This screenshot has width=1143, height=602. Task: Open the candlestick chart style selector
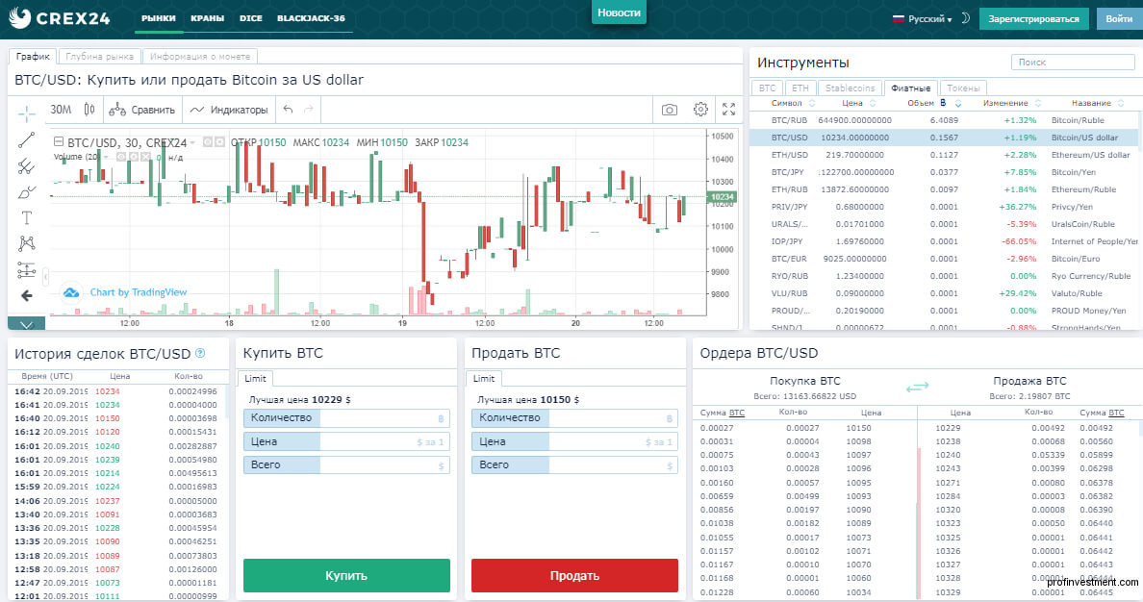tap(89, 110)
